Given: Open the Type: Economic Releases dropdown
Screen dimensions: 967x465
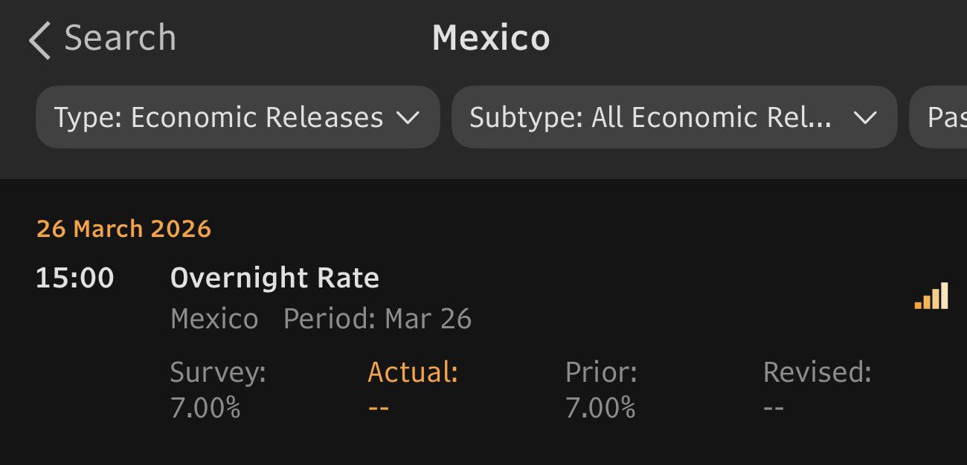Looking at the screenshot, I should click(237, 117).
